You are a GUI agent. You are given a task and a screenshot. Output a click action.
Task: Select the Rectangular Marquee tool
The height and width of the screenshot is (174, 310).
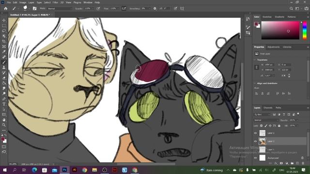[x=4, y=26]
